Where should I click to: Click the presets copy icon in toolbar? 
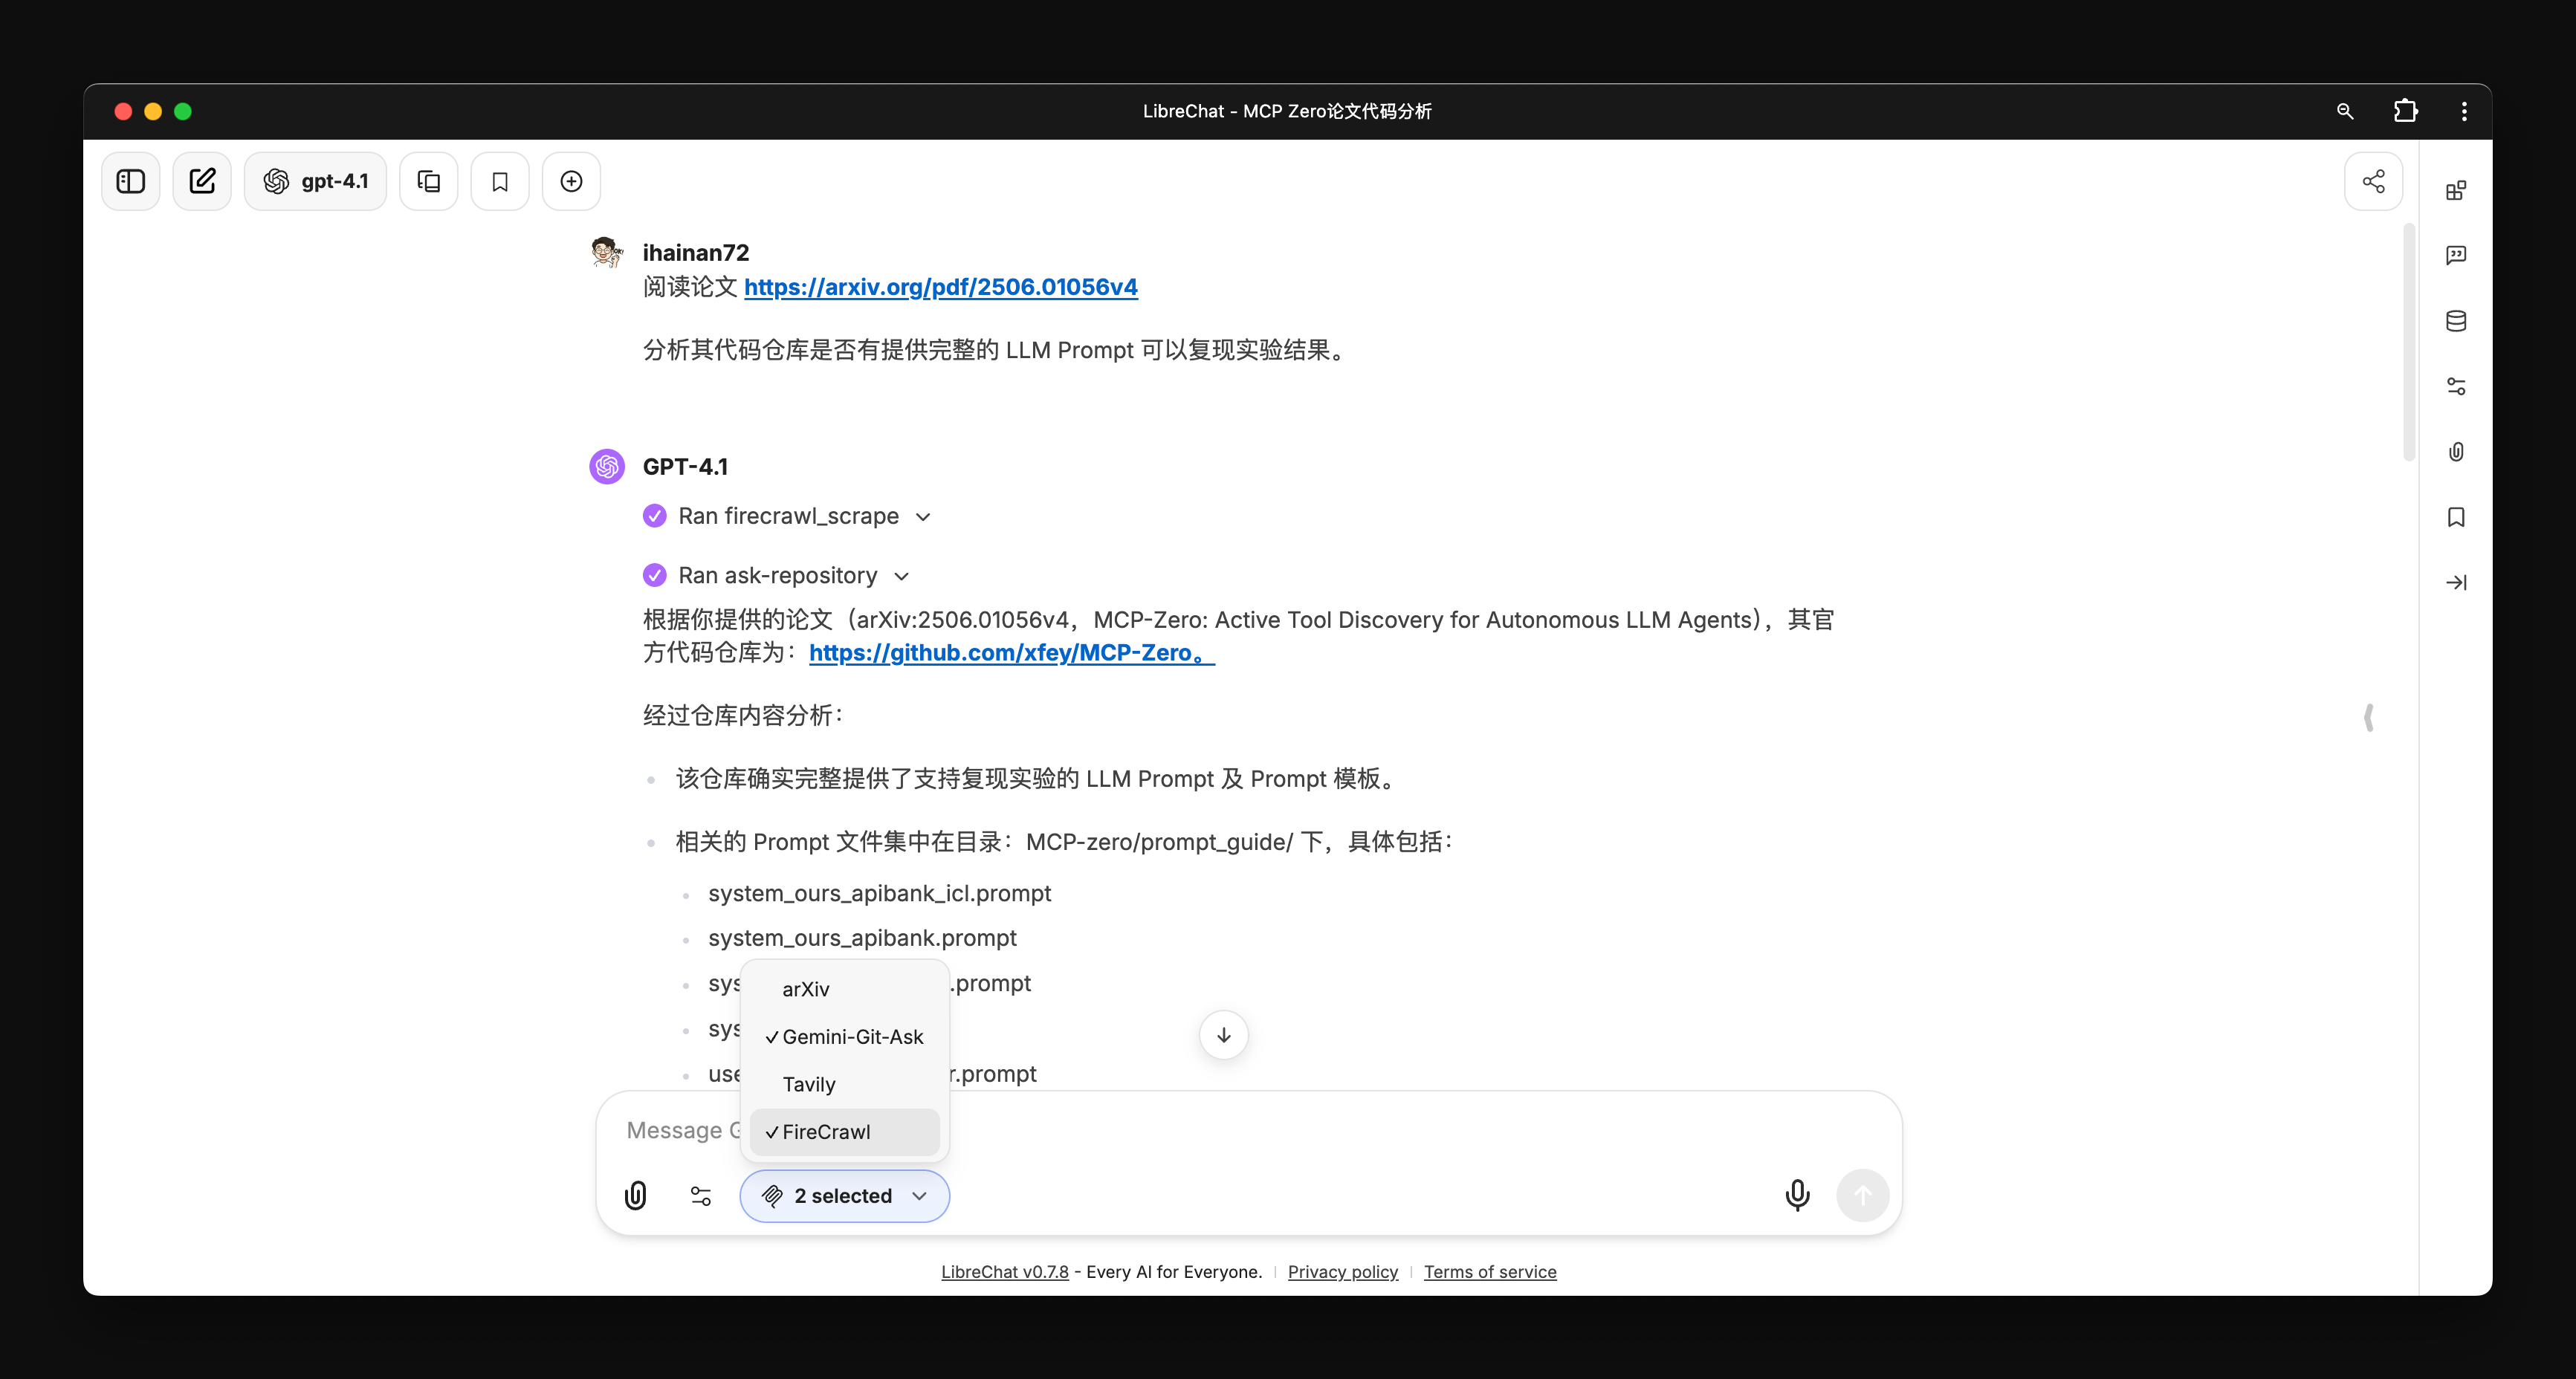(x=428, y=181)
